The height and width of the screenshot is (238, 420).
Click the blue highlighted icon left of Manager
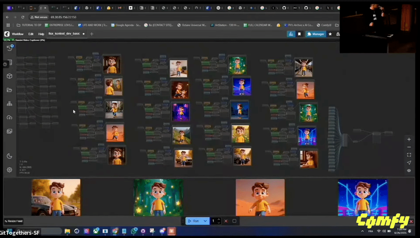(x=291, y=34)
